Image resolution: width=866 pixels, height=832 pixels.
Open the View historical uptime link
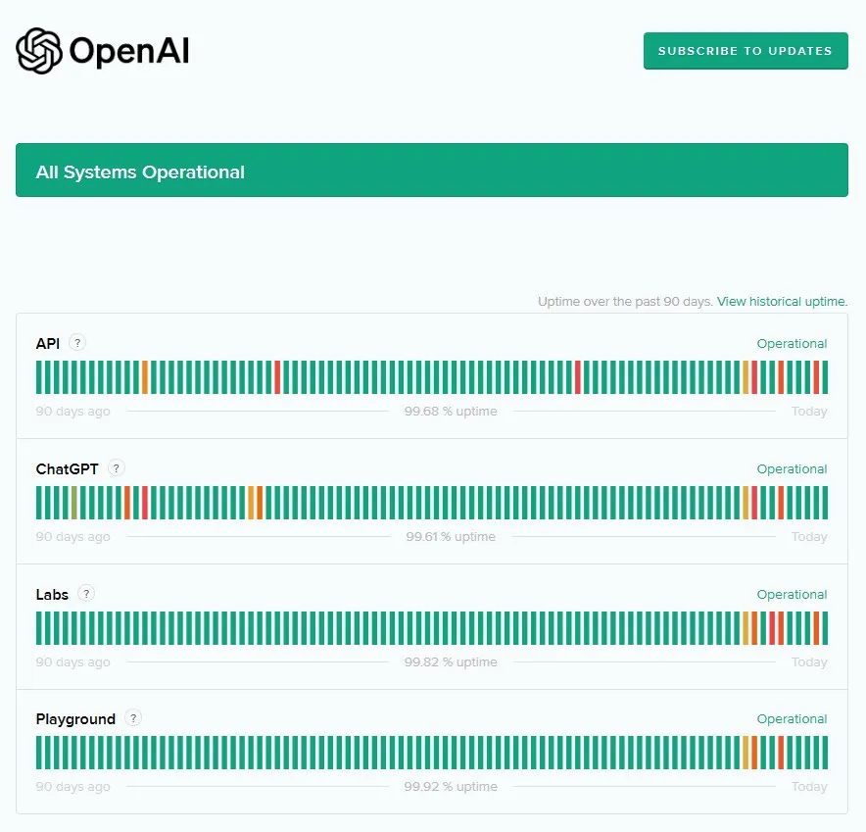click(x=782, y=302)
